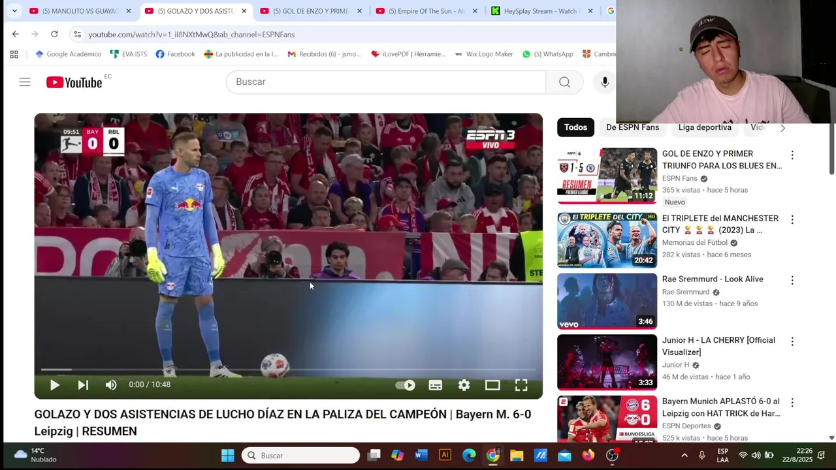Open Google Académico bookmark
The height and width of the screenshot is (470, 836).
(68, 54)
